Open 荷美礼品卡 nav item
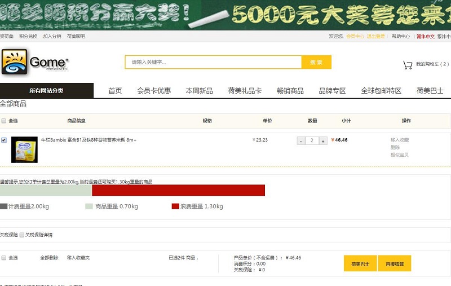 pos(245,91)
